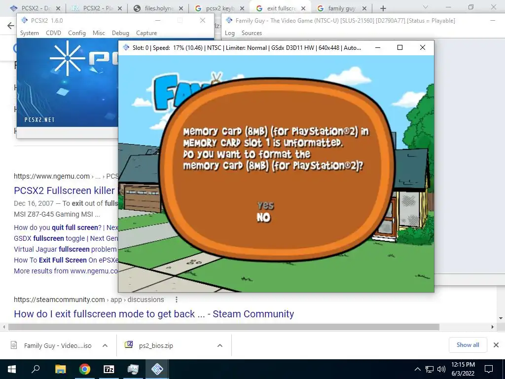
Task: Switch to the first PCSX2 Chrome tab
Action: pos(34,8)
